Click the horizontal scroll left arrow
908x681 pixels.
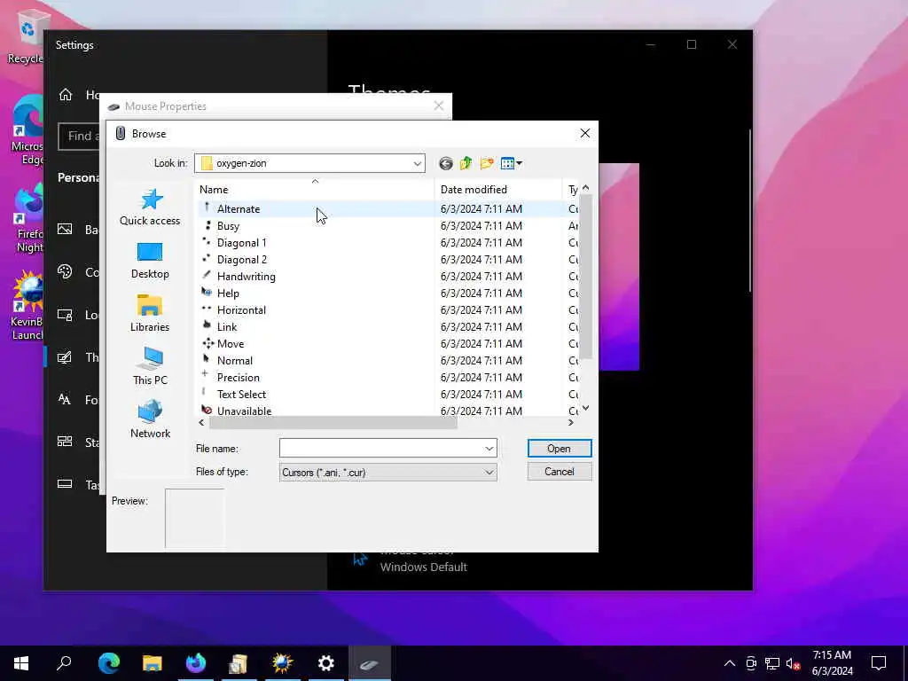201,423
